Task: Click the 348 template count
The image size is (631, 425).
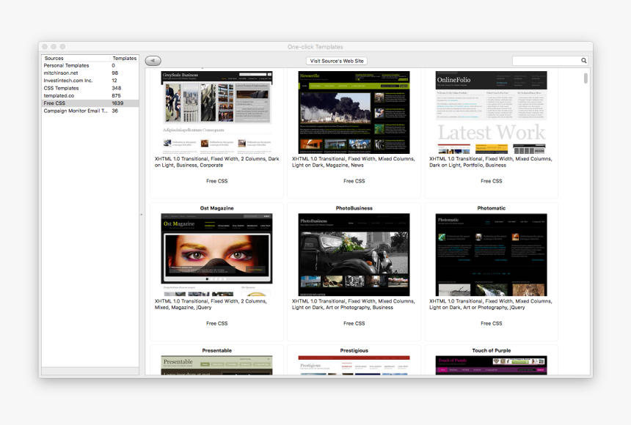Action: tap(117, 88)
